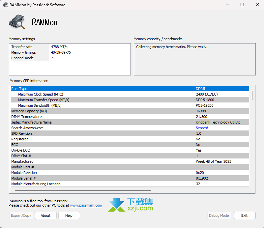Click the Channel mode label
The height and width of the screenshot is (228, 264).
22,58
